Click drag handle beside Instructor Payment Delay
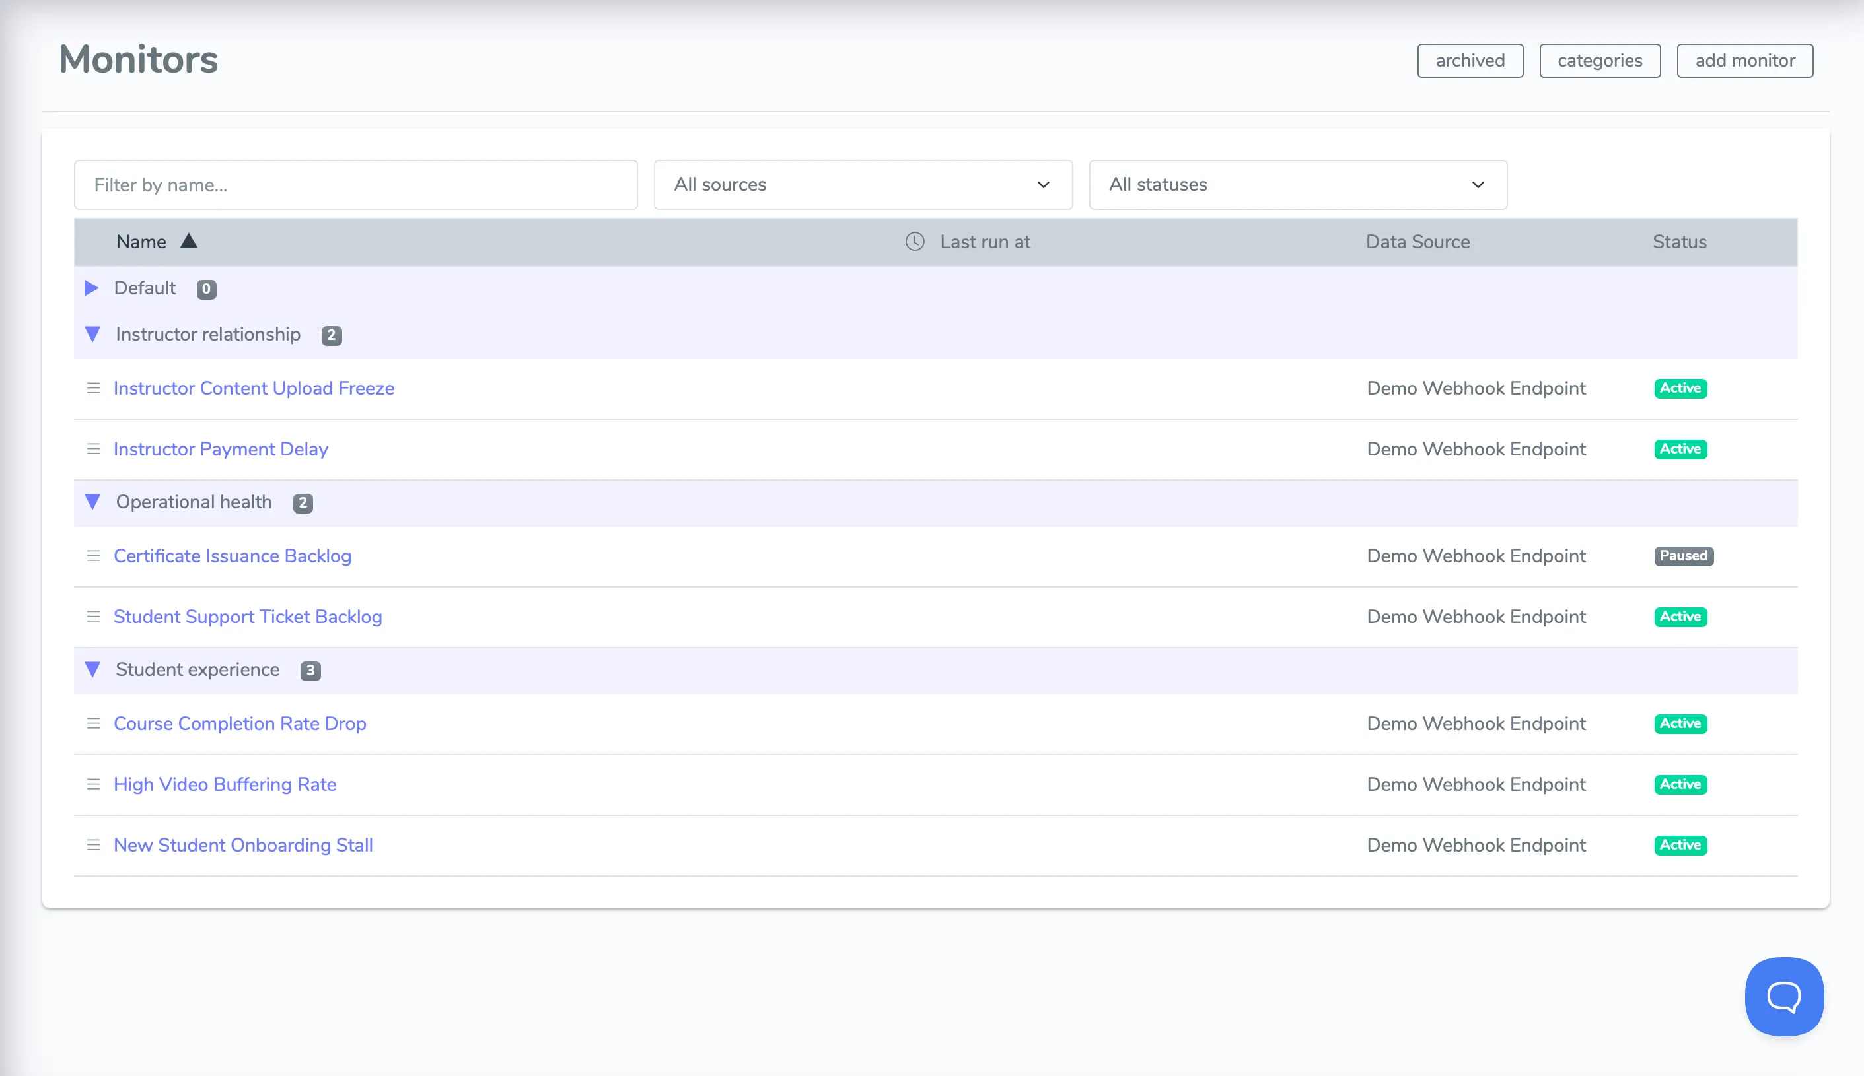 point(93,449)
